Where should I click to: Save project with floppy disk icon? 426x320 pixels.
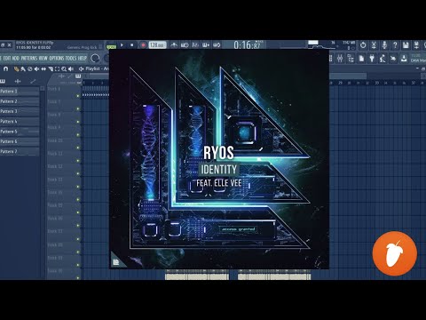point(406,45)
